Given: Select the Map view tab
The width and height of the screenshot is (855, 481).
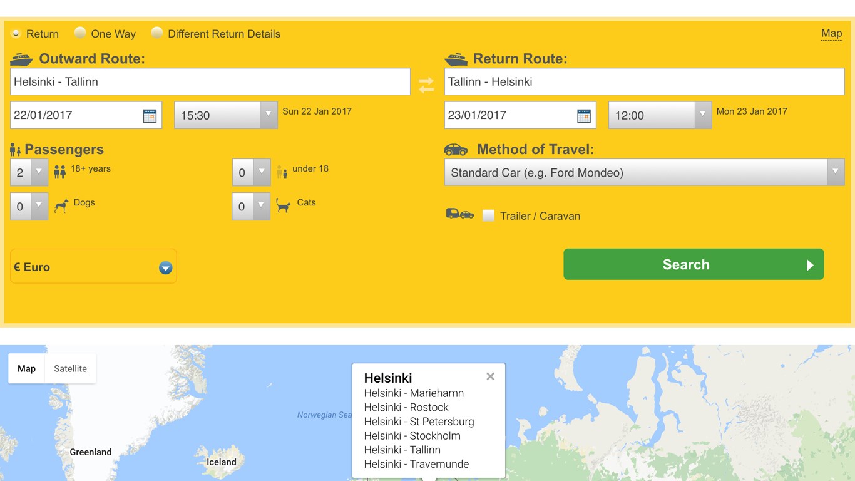Looking at the screenshot, I should [x=26, y=368].
